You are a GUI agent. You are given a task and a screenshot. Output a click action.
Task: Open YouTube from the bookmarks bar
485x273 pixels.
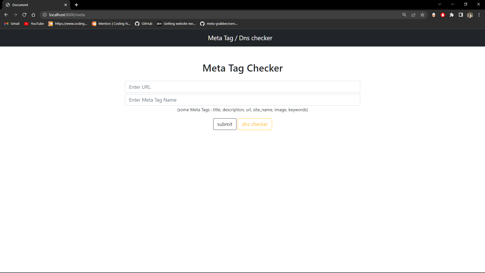(34, 24)
